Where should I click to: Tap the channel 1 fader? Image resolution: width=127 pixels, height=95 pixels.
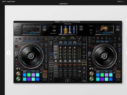point(65,70)
